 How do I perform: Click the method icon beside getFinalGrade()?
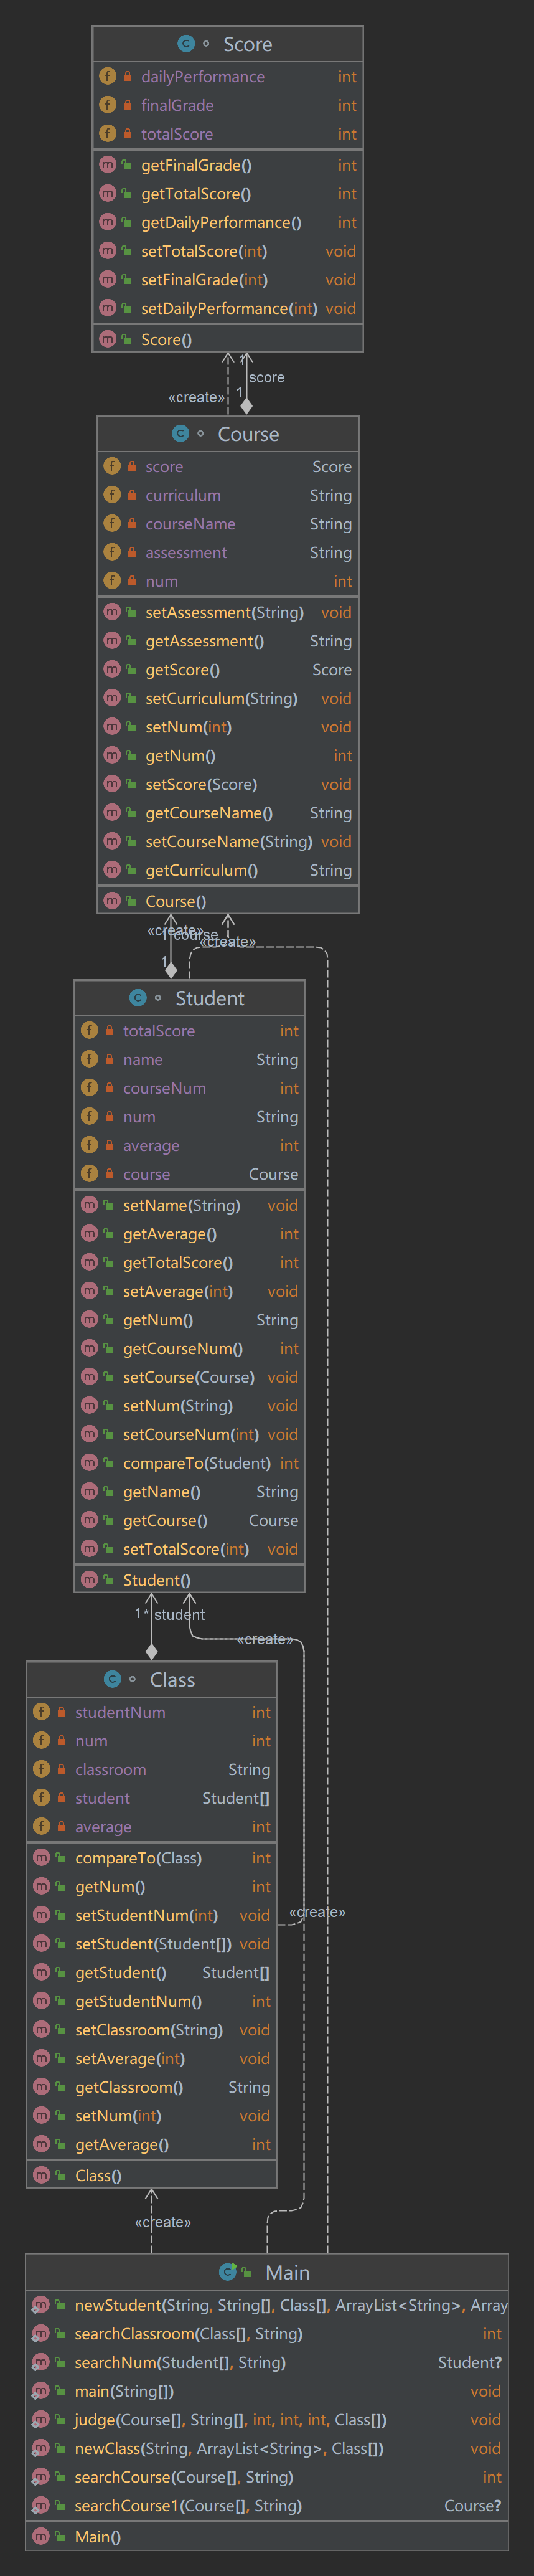(108, 165)
